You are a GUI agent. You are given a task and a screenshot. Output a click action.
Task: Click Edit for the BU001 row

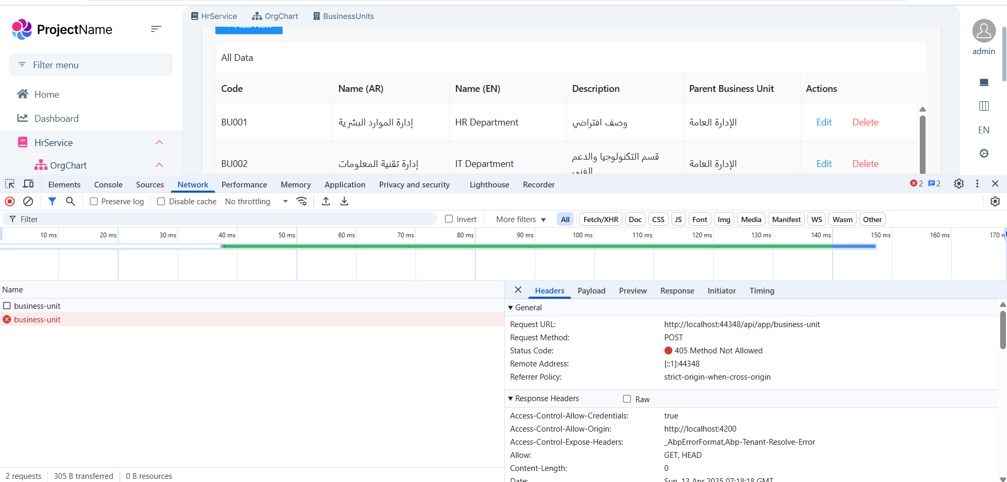click(824, 122)
